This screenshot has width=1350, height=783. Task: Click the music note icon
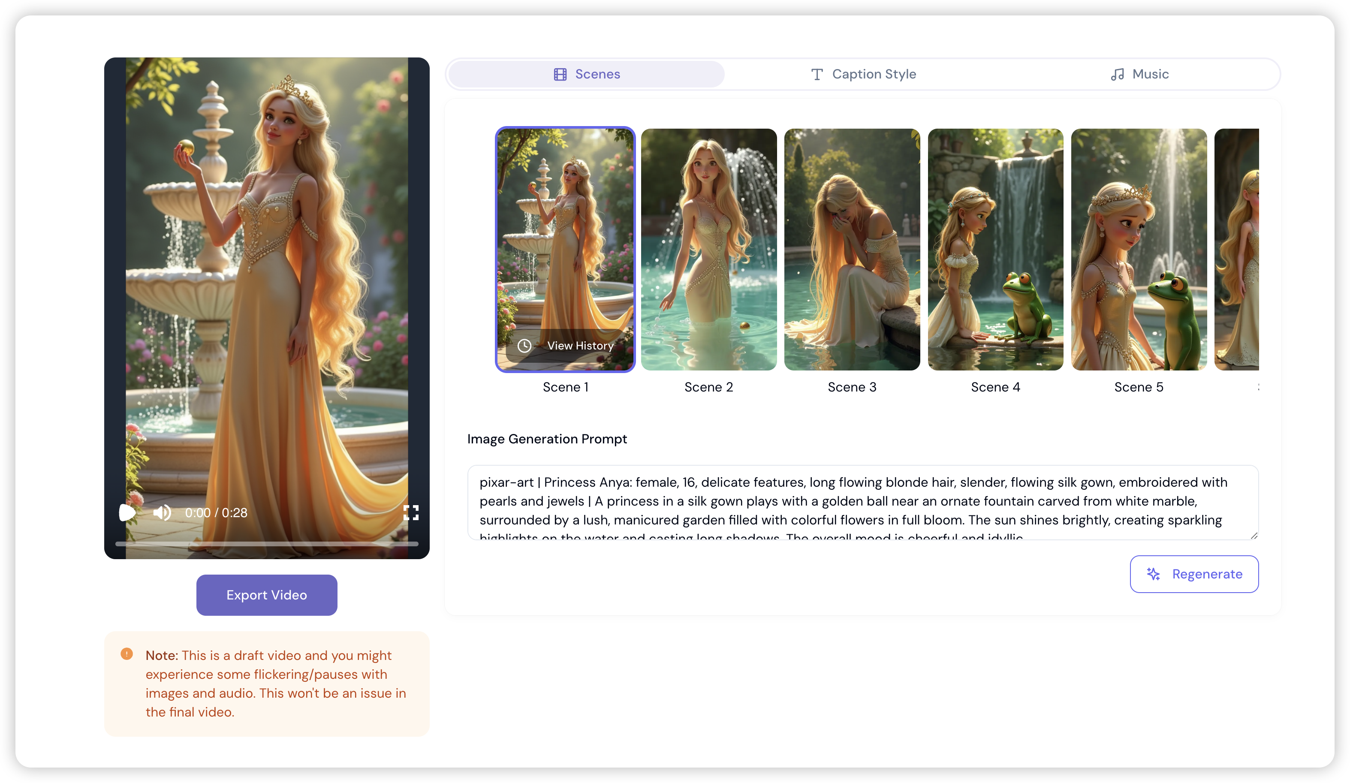click(1117, 75)
